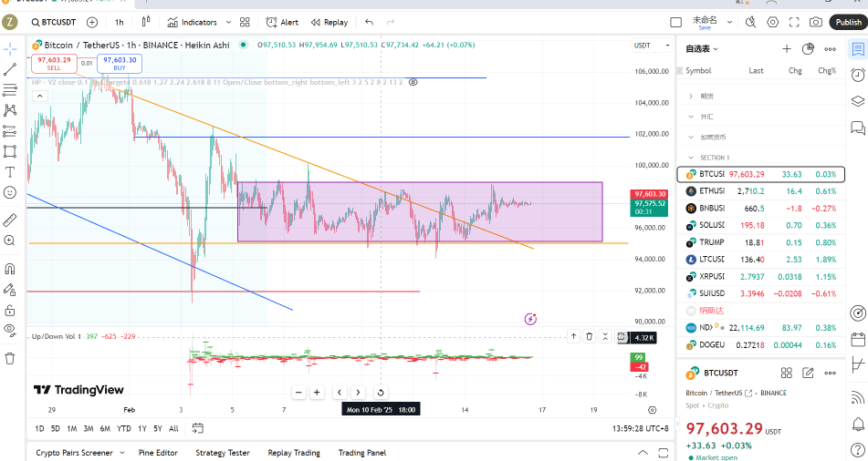Select the rectangle shapes tool
Screen dimensions: 868x461
tap(10, 151)
